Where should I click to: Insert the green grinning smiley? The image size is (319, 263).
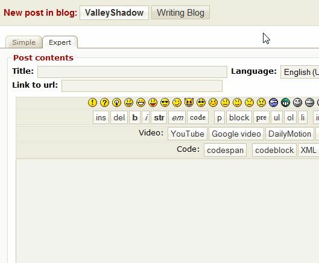[x=285, y=102]
